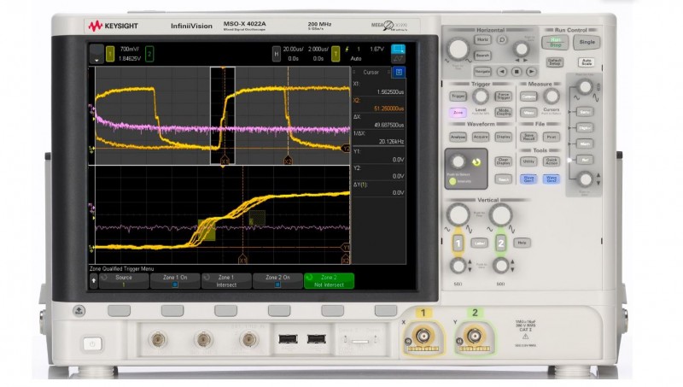The height and width of the screenshot is (387, 683).
Task: Open the Zone 1 Intersect option
Action: (226, 280)
